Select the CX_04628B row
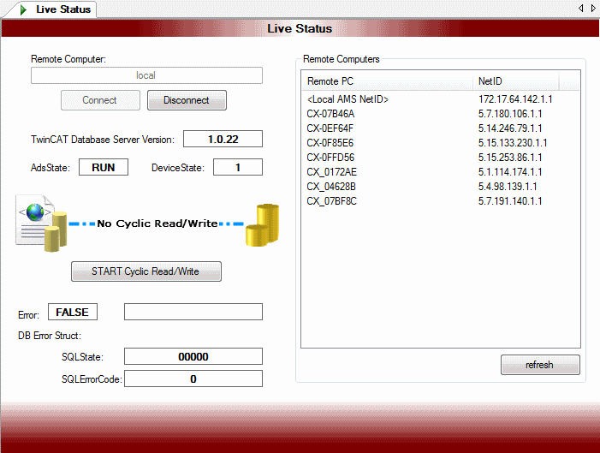The image size is (600, 453). coord(441,187)
